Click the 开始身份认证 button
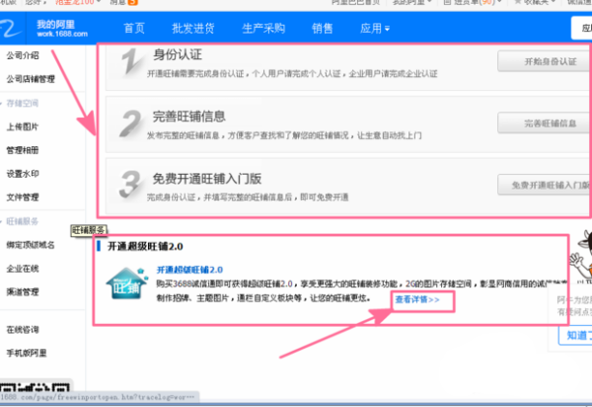This screenshot has height=407, width=592. click(544, 61)
